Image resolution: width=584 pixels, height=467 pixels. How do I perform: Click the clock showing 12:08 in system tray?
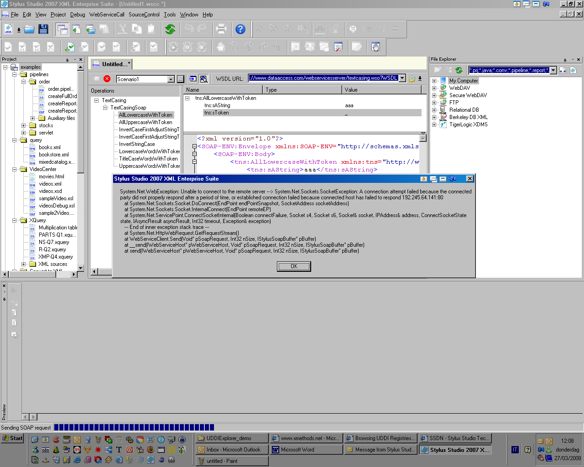(x=568, y=441)
